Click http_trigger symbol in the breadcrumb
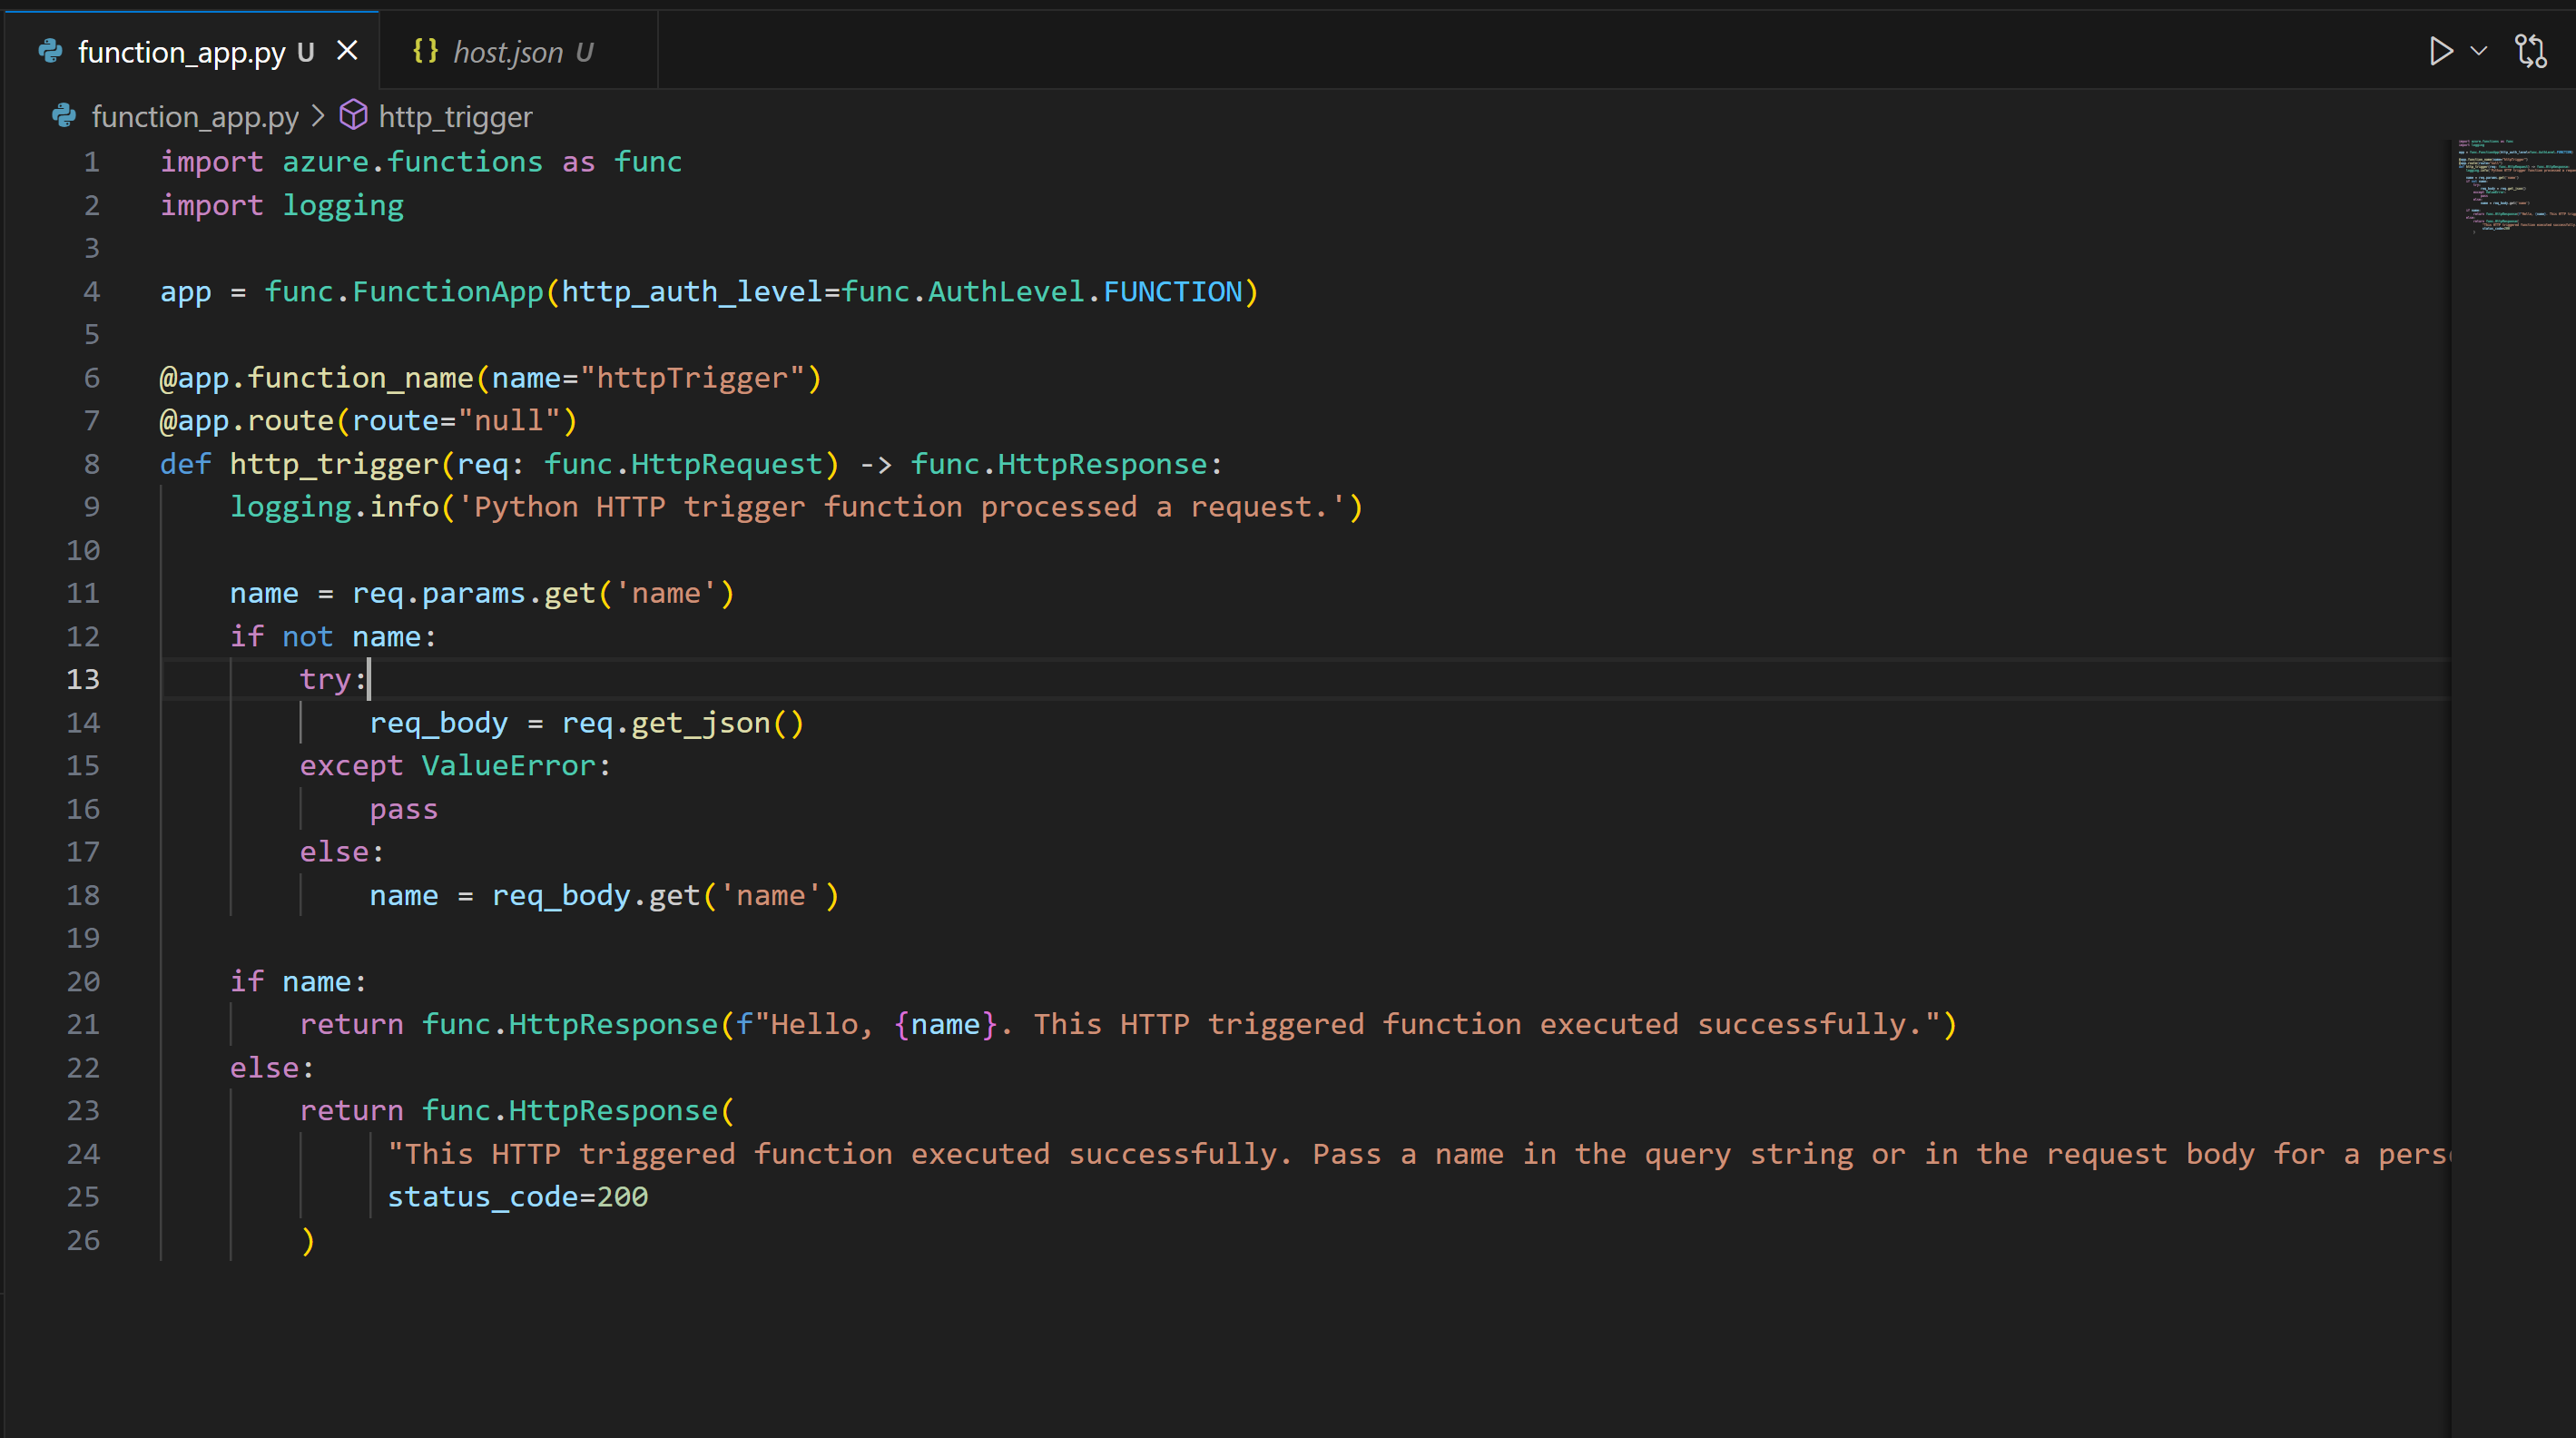The height and width of the screenshot is (1438, 2576). (455, 117)
